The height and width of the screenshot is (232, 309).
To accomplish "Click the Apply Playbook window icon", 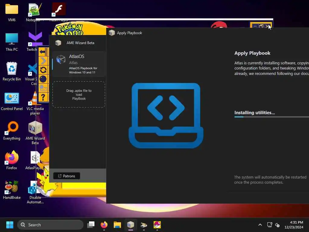I will pyautogui.click(x=112, y=33).
